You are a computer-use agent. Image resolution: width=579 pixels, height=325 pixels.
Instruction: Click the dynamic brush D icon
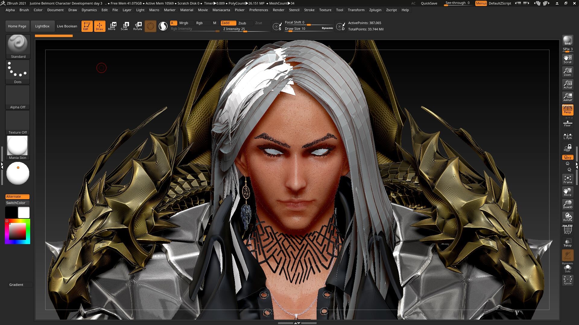point(340,26)
